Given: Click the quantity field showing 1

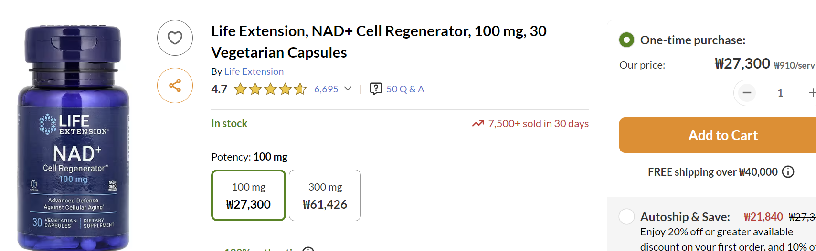Looking at the screenshot, I should (780, 93).
